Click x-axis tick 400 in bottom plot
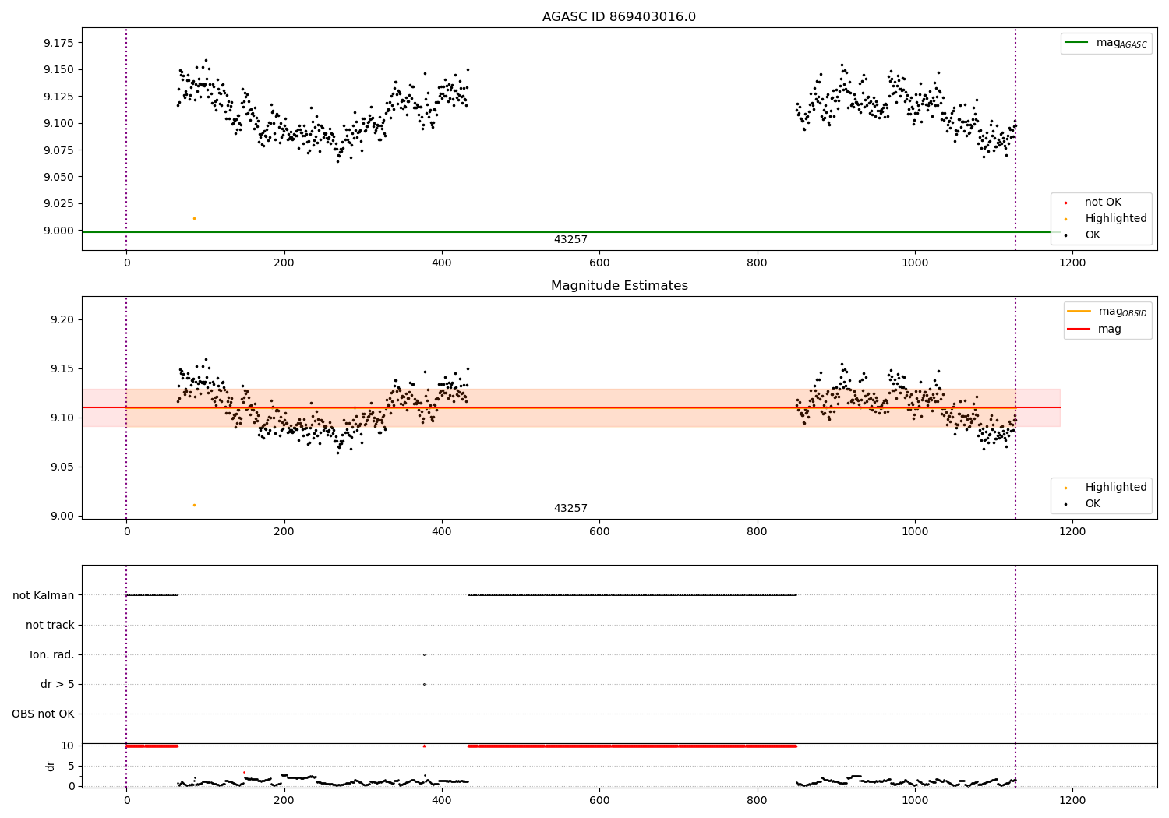 tap(442, 801)
